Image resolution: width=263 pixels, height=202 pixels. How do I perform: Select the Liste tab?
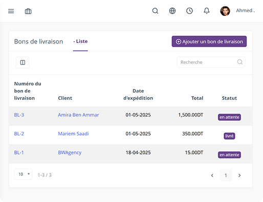click(x=80, y=41)
